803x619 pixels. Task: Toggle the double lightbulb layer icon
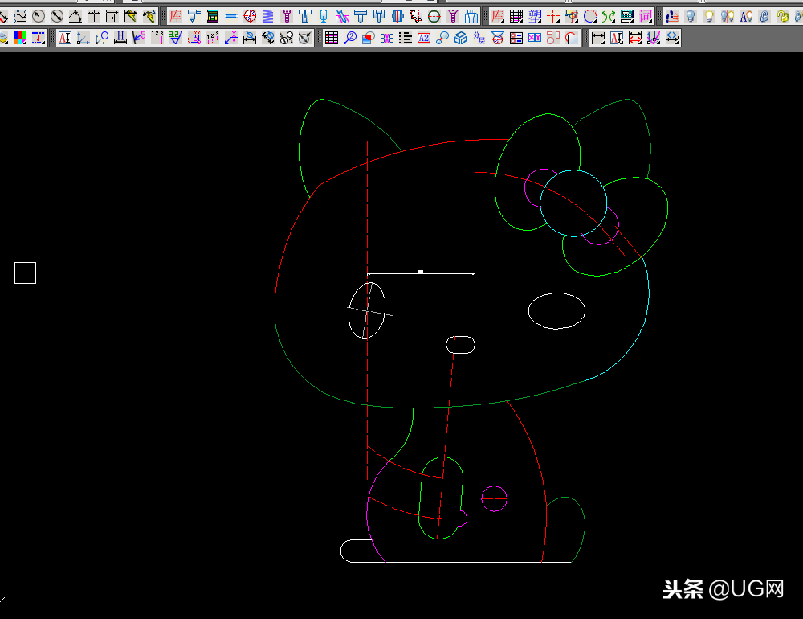[728, 16]
